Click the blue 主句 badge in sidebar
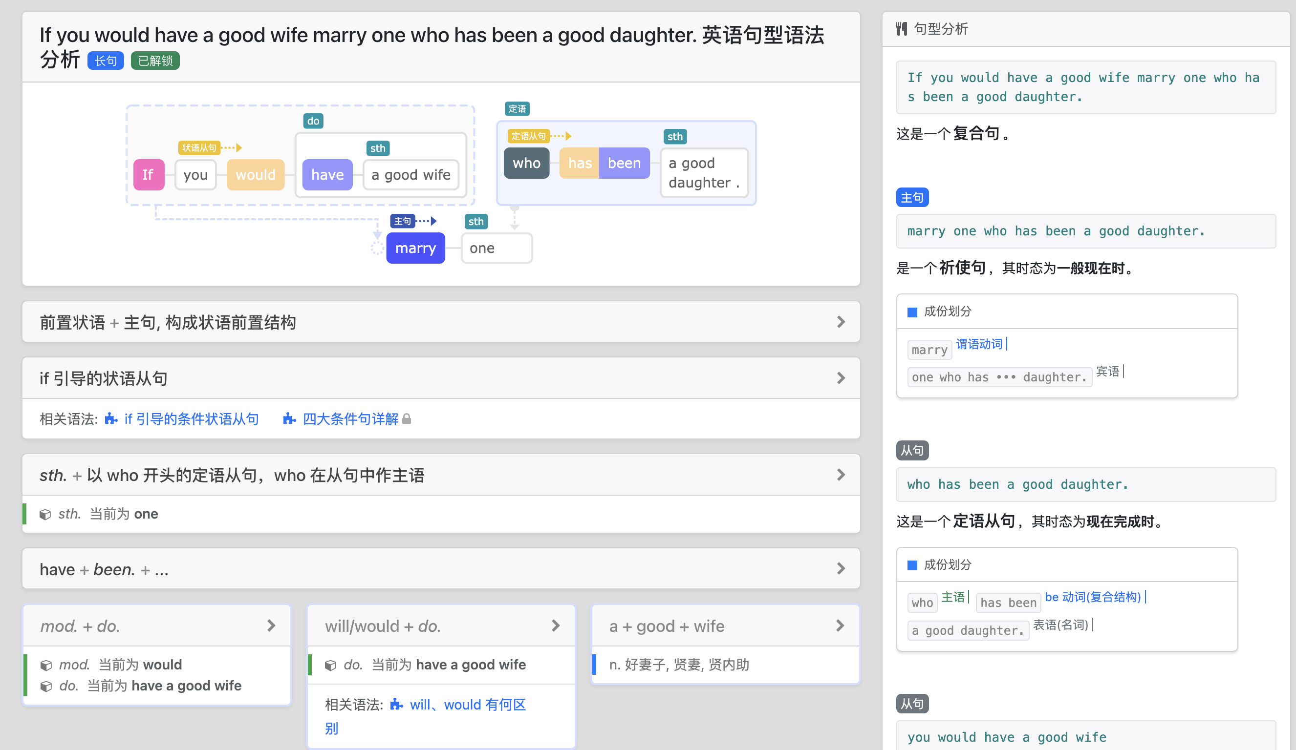This screenshot has width=1296, height=750. point(912,197)
